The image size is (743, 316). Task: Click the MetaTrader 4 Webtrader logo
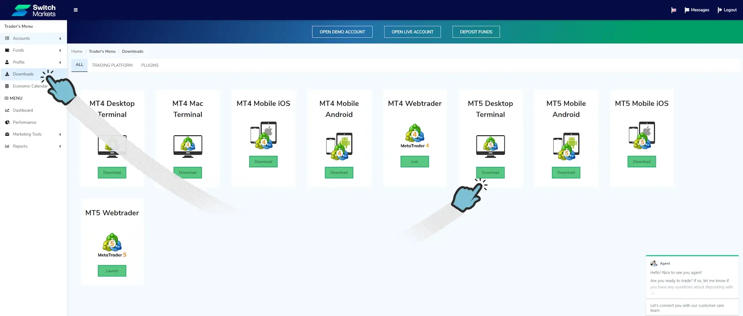point(415,136)
